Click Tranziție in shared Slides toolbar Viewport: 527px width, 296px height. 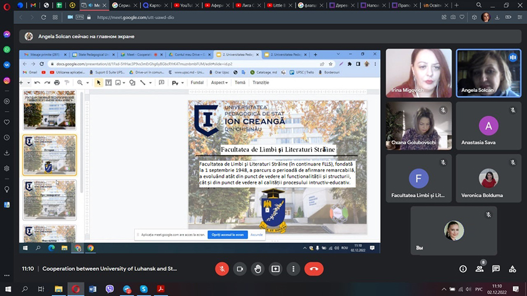(x=261, y=82)
